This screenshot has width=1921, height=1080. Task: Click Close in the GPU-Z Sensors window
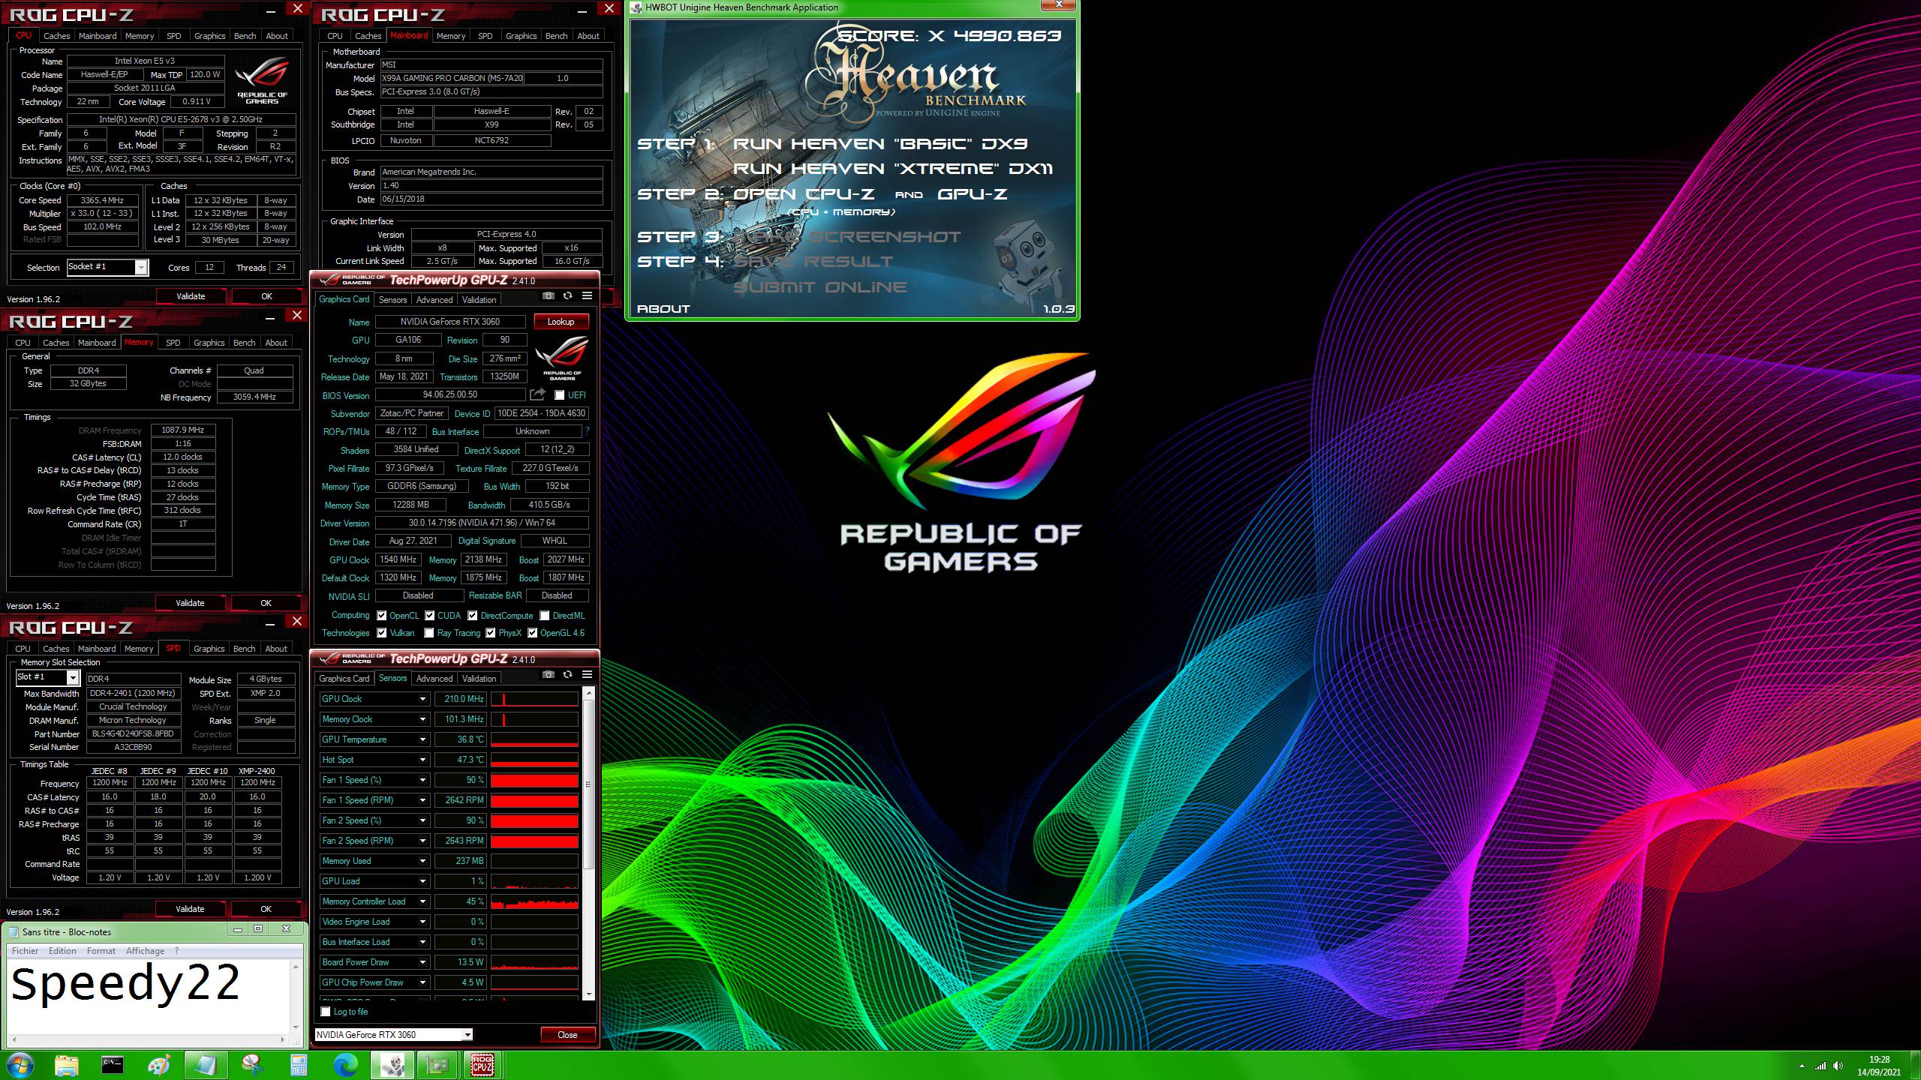[567, 1035]
